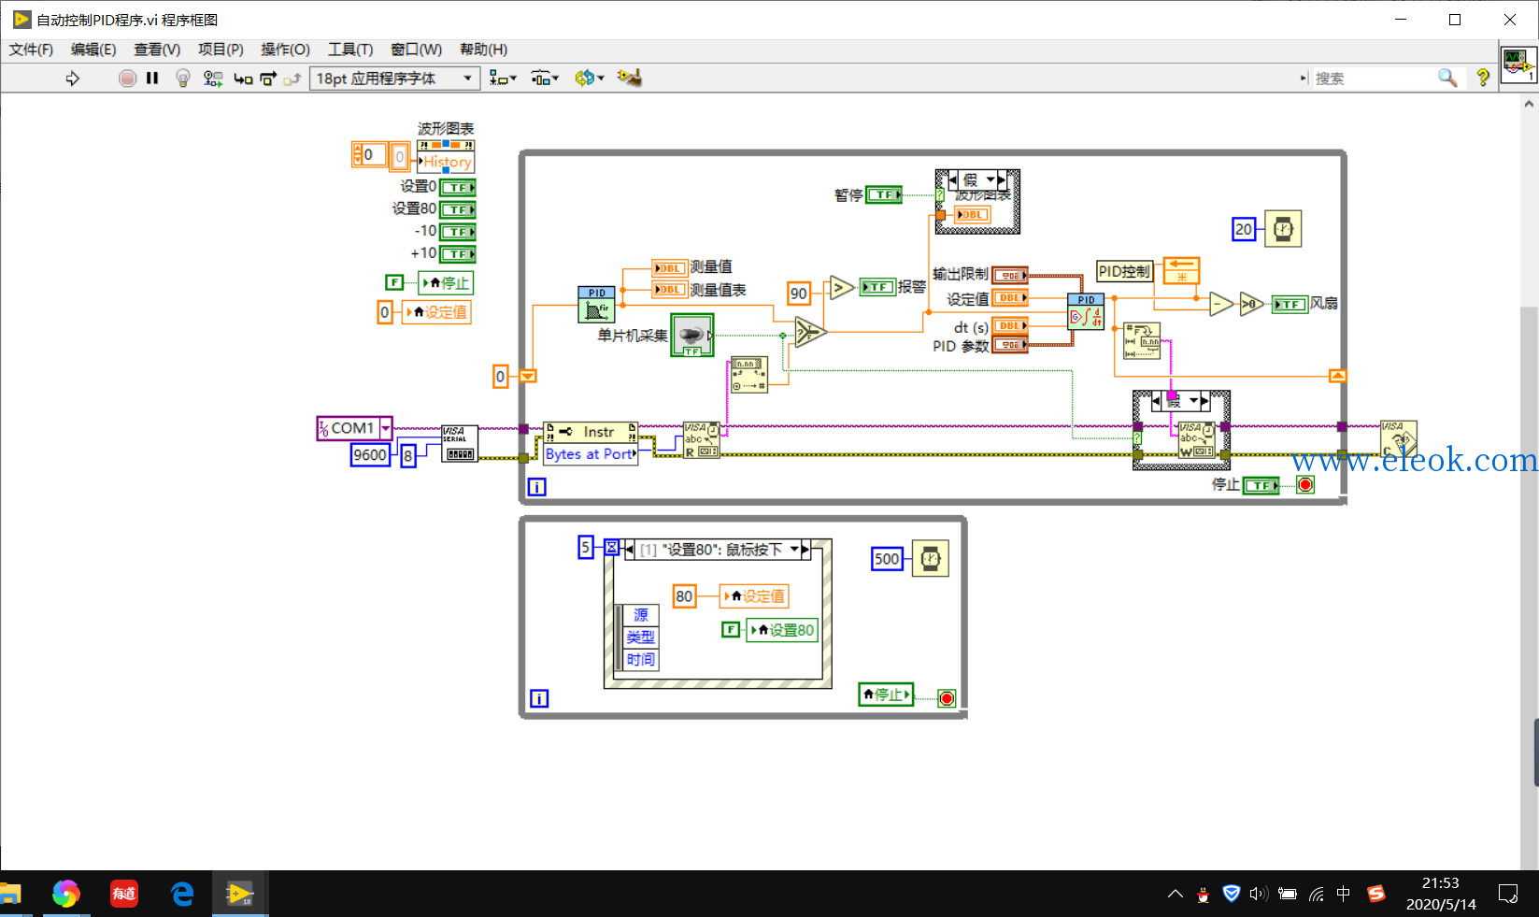Open the 工具(T) menu
The height and width of the screenshot is (917, 1539).
click(350, 50)
